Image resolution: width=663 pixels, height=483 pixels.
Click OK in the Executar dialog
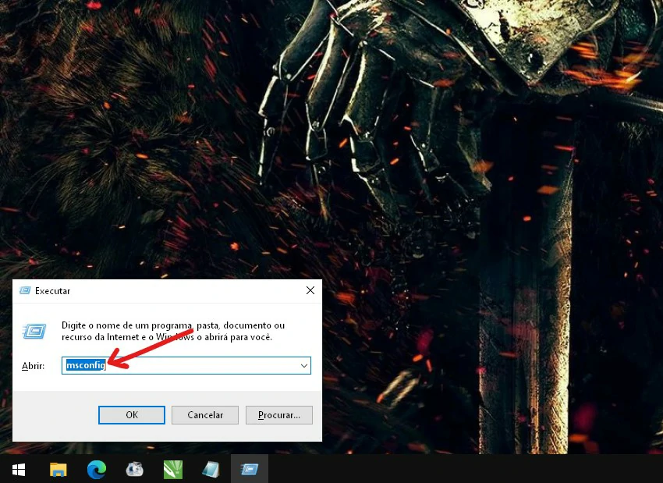pos(132,415)
